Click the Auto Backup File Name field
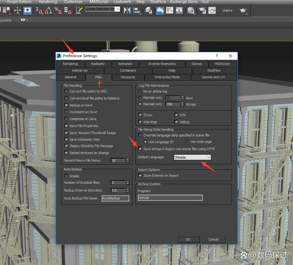Viewport: 293px width, 265px height. tap(116, 198)
